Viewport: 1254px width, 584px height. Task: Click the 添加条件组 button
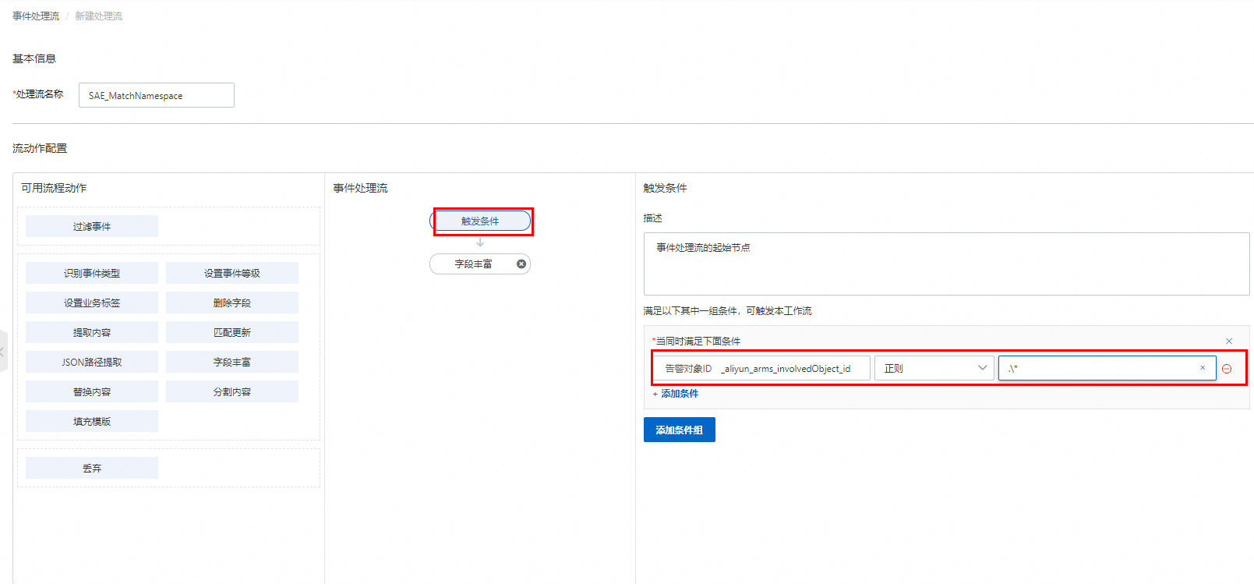(x=680, y=430)
